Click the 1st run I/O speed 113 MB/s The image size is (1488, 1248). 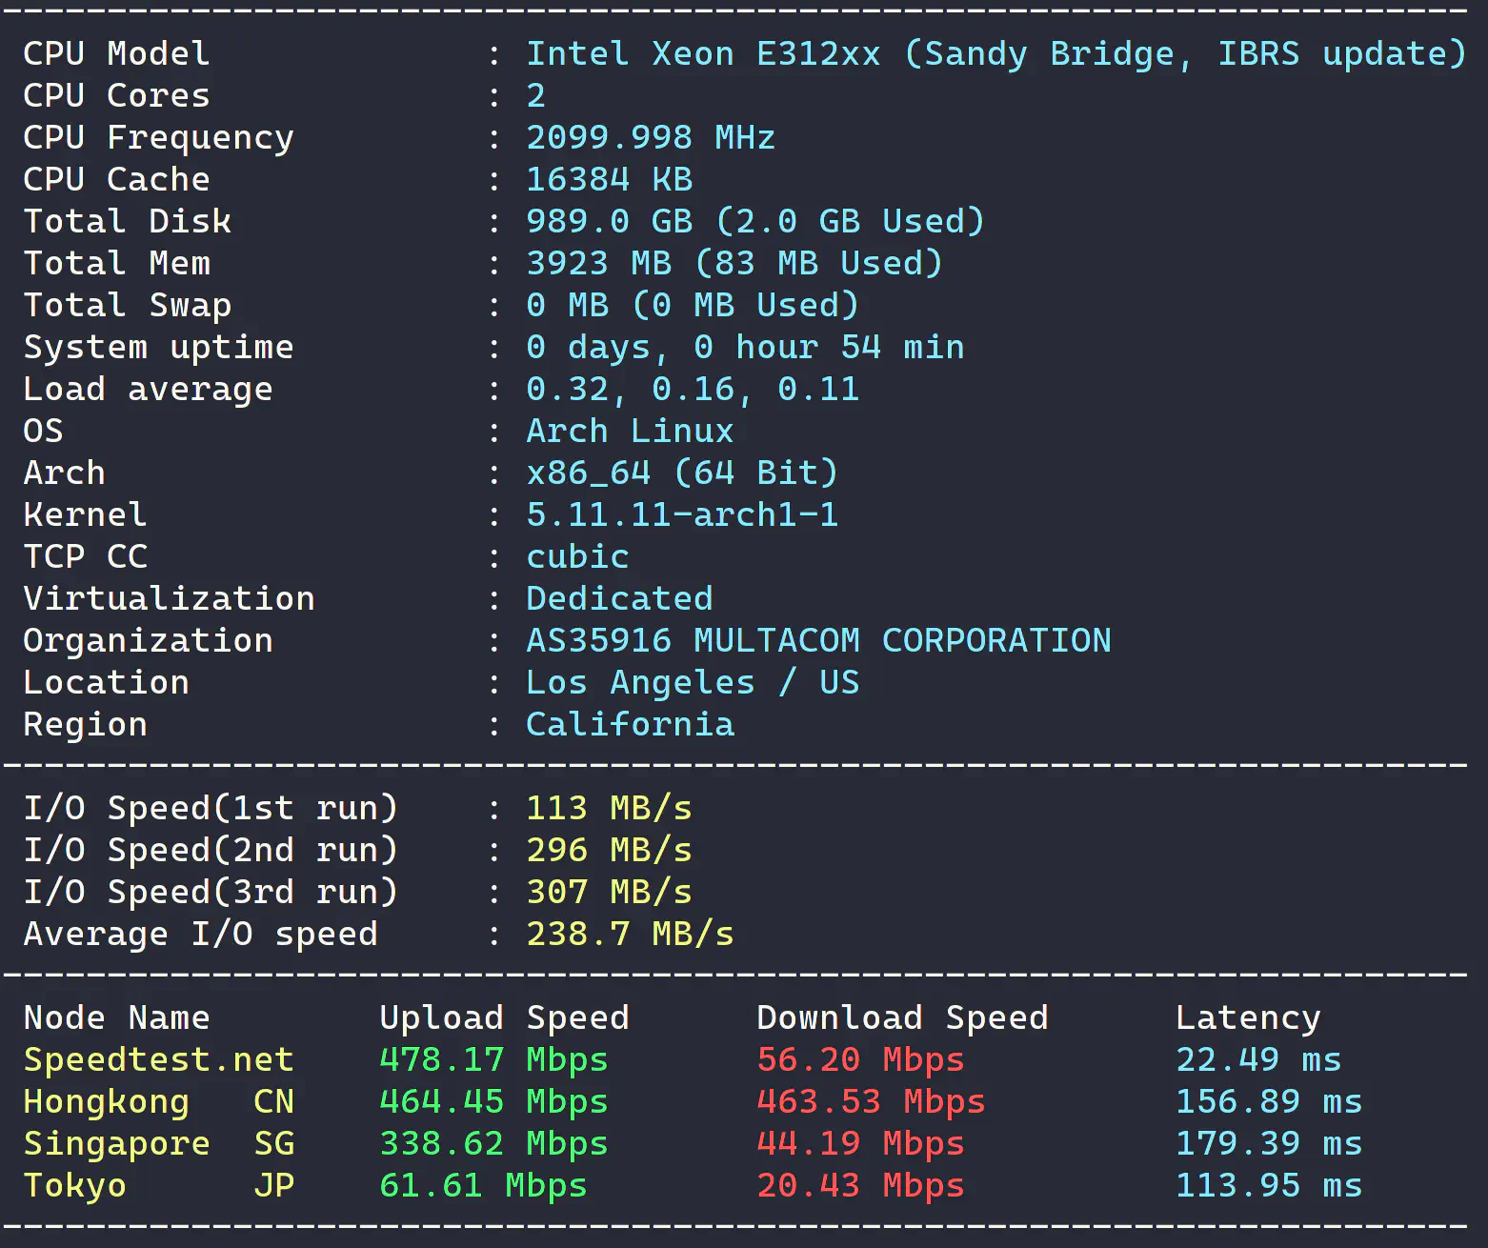pos(608,808)
